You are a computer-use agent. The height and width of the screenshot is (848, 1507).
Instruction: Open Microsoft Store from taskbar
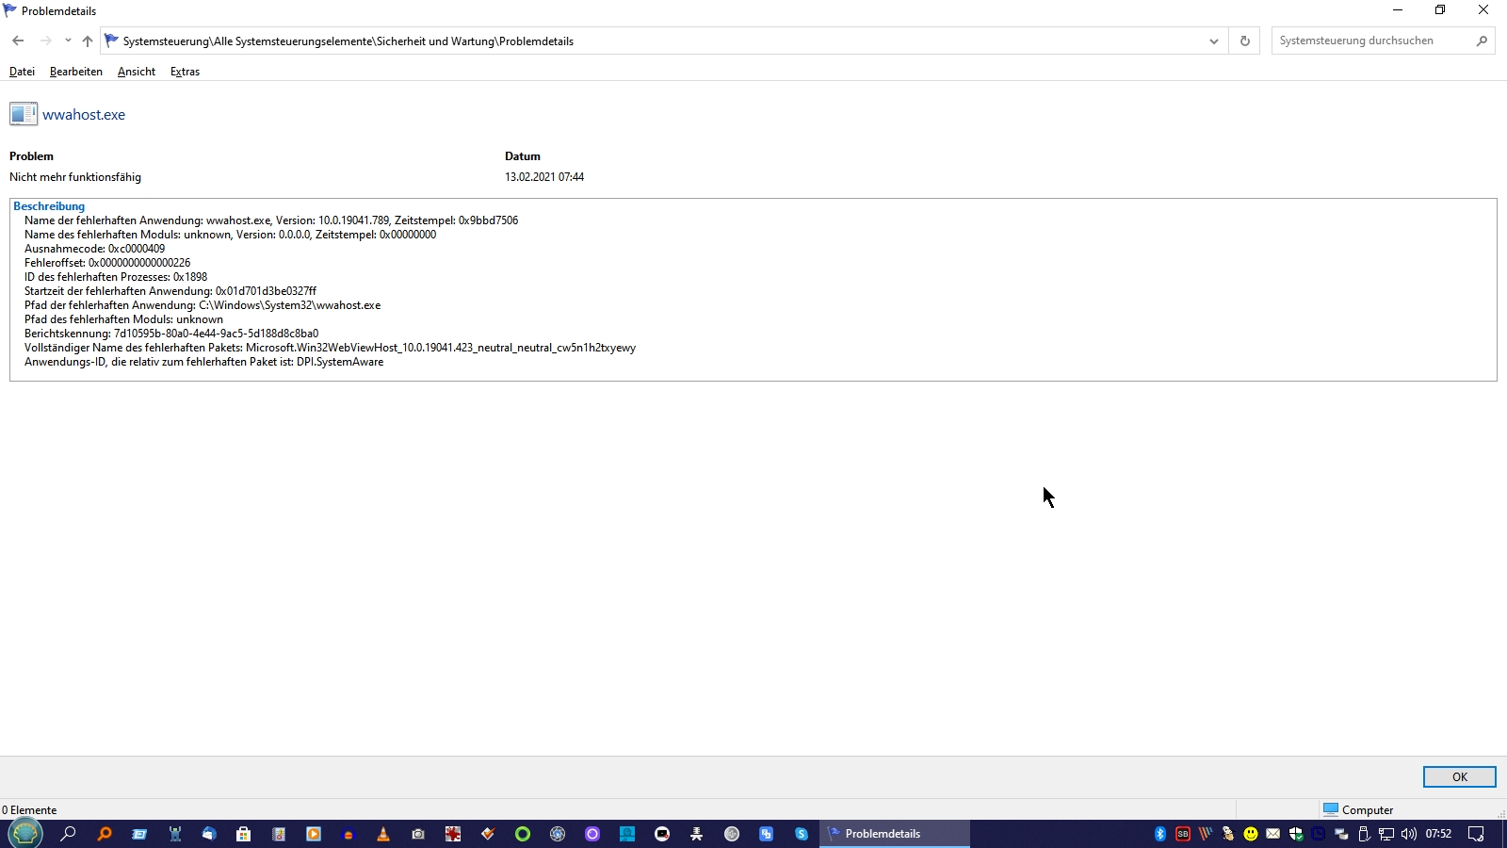point(243,834)
